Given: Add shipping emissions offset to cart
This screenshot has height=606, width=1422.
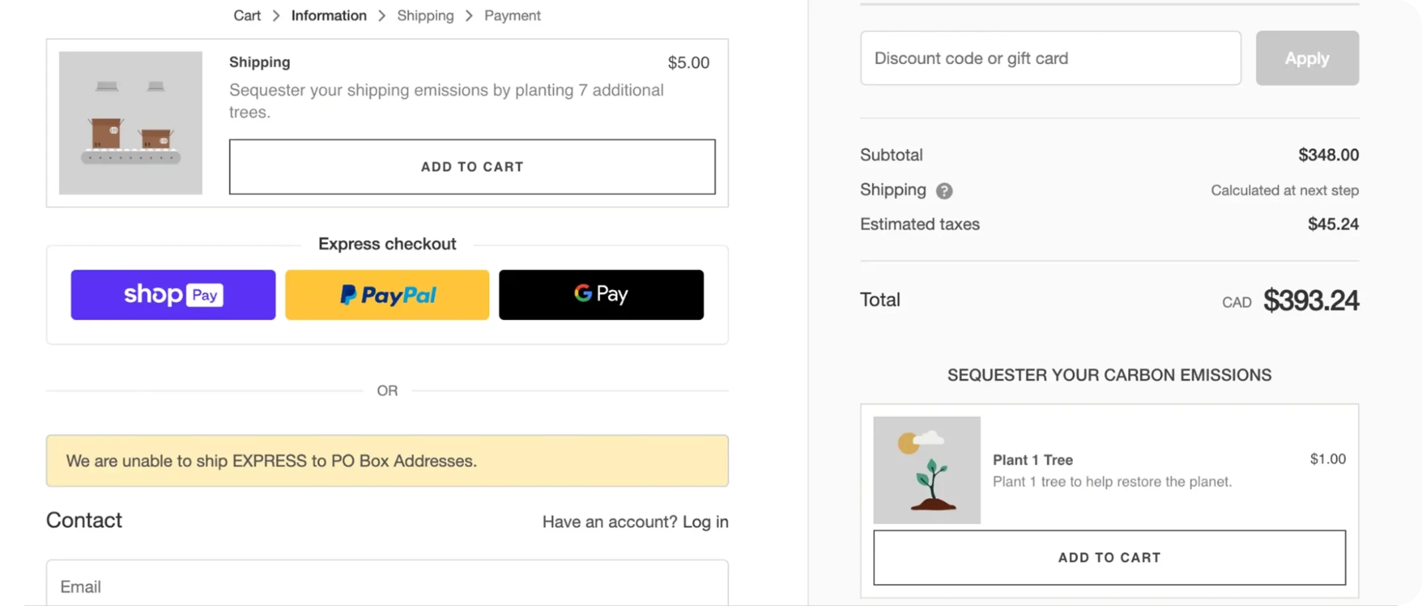Looking at the screenshot, I should coord(472,166).
